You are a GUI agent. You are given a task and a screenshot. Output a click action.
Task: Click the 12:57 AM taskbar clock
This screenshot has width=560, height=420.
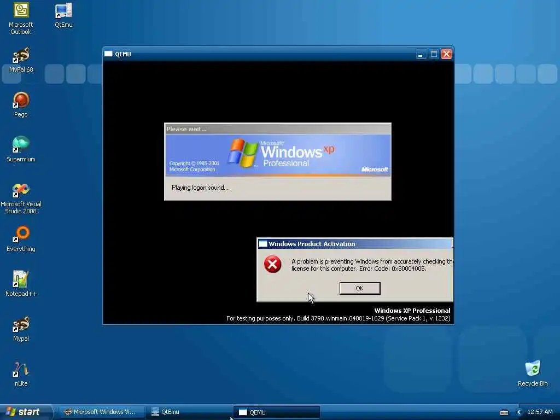pyautogui.click(x=540, y=412)
